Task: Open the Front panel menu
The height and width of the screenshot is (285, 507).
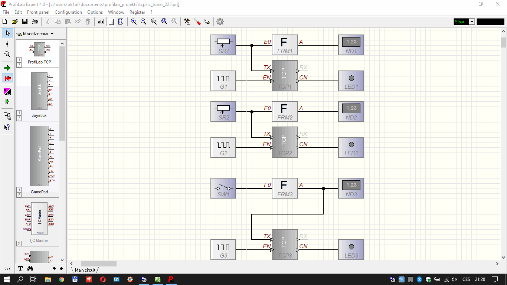Action: [x=38, y=12]
